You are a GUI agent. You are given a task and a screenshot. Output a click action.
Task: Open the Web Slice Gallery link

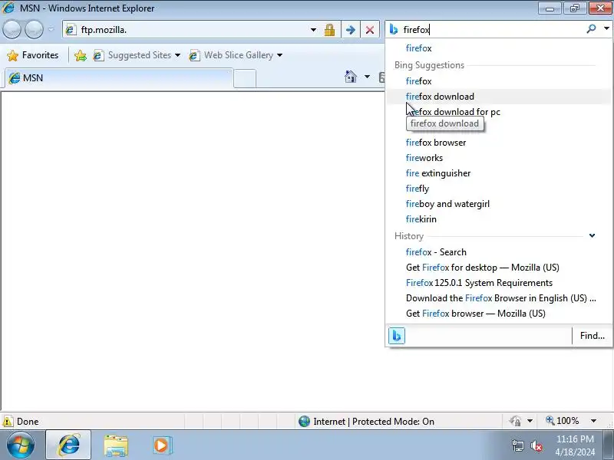(232, 55)
